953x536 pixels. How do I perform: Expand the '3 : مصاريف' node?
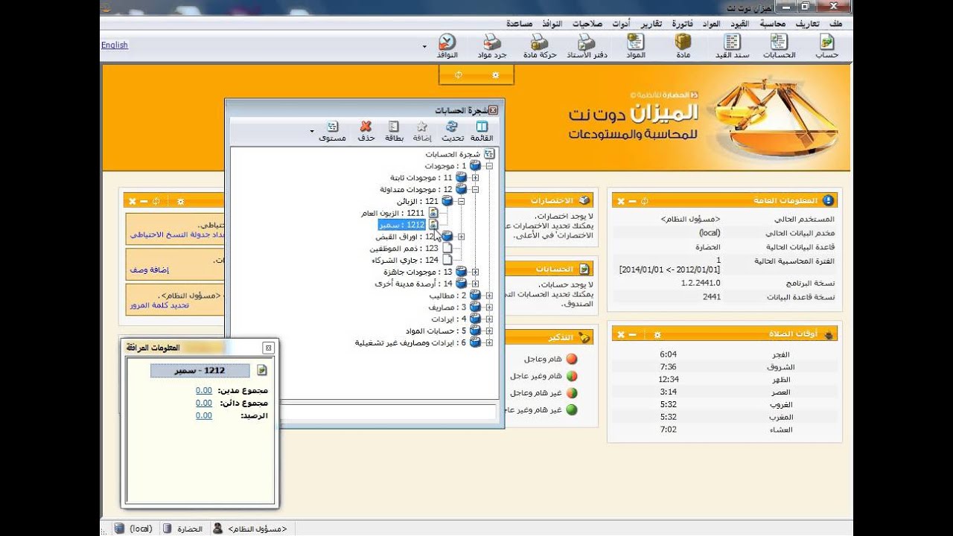[489, 307]
